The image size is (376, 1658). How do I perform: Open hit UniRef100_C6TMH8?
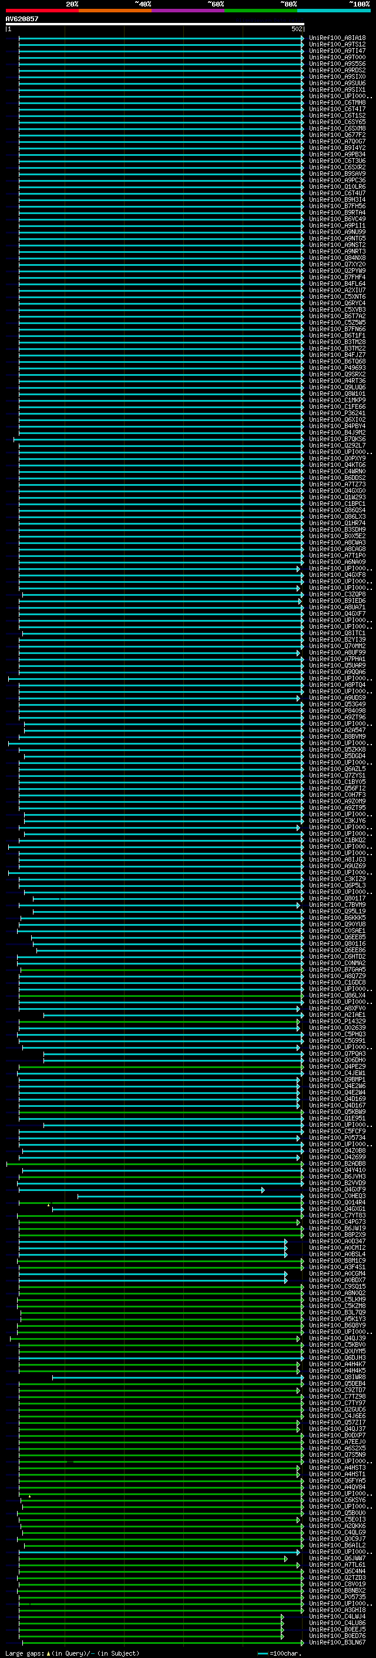(x=337, y=102)
